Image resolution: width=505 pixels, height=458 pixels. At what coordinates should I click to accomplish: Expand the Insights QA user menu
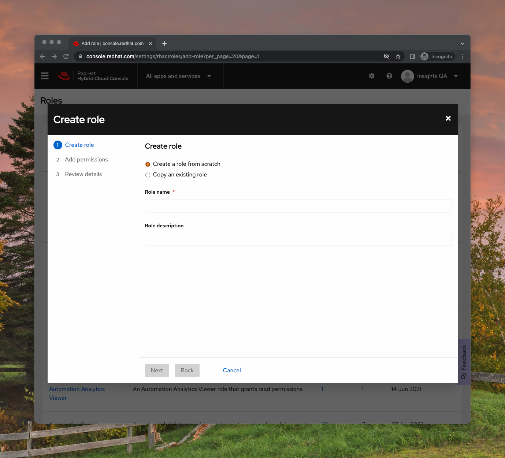[456, 76]
